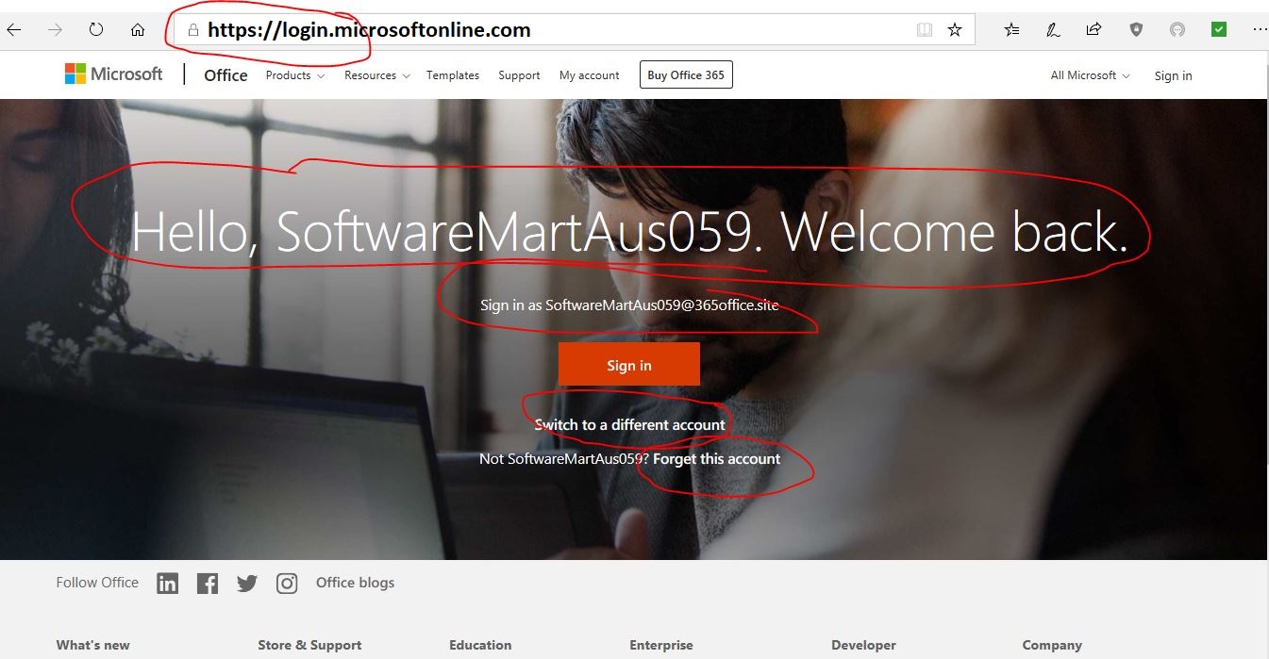Screen dimensions: 1269x659
Task: Click the Microsoft logo
Action: click(113, 74)
